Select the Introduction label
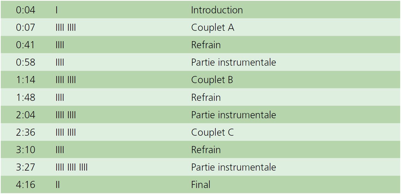401x194 pixels. click(x=217, y=10)
